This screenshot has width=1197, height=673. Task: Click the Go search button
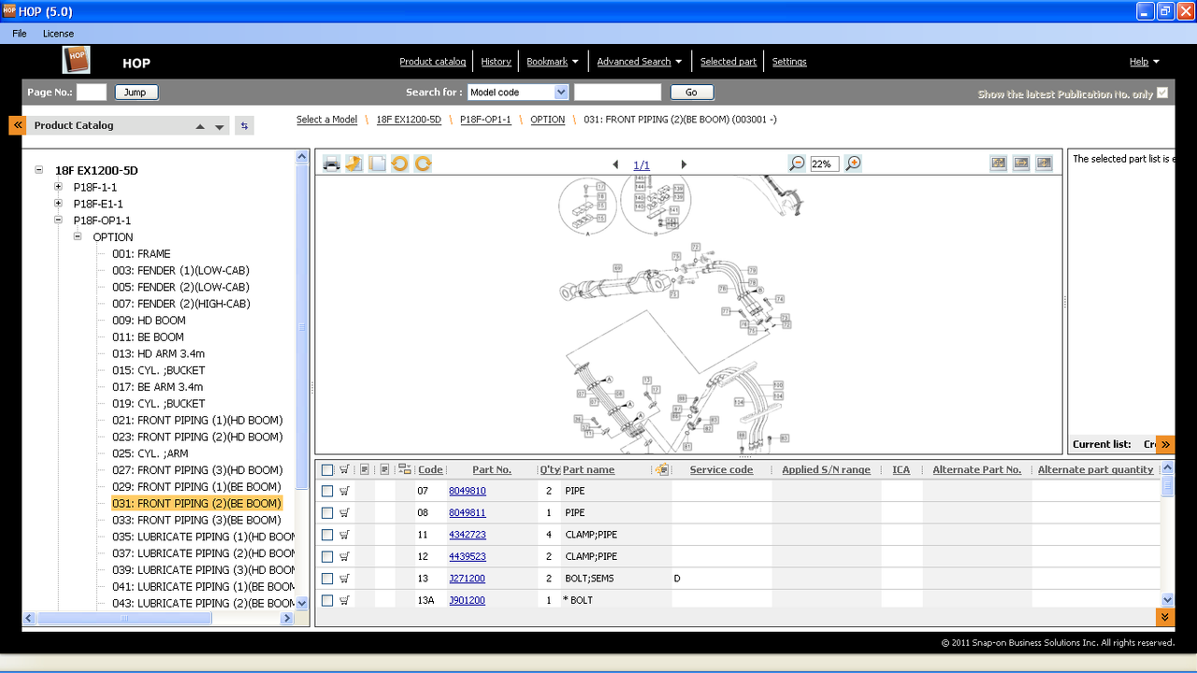pyautogui.click(x=692, y=93)
